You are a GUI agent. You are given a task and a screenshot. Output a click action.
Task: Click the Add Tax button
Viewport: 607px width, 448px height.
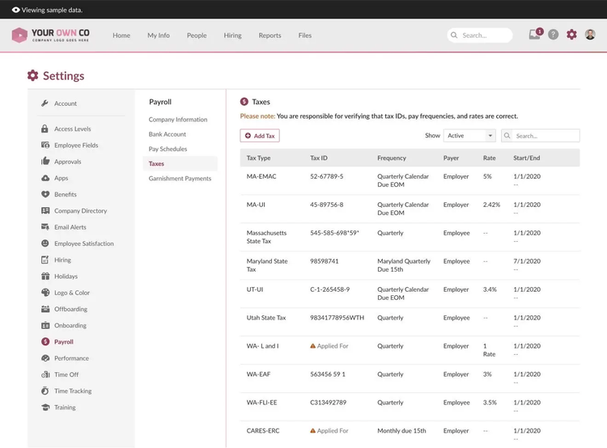pos(260,136)
